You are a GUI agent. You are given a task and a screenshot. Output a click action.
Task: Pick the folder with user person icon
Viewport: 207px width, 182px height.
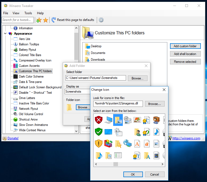(137, 132)
